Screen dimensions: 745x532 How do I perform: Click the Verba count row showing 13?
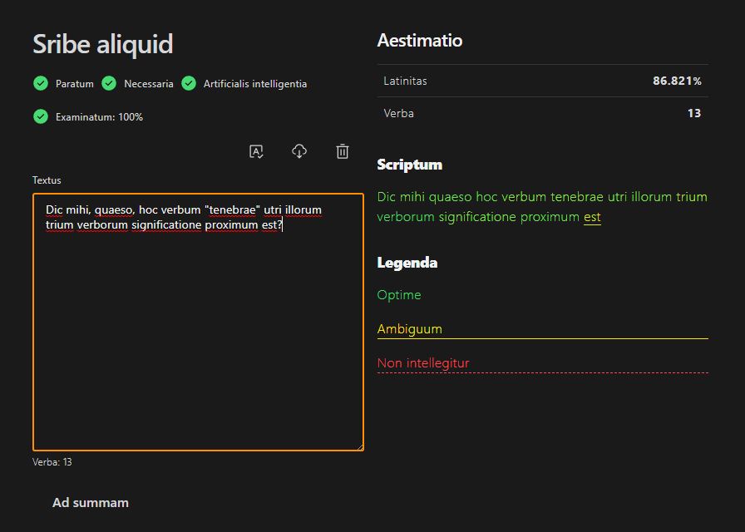click(542, 113)
